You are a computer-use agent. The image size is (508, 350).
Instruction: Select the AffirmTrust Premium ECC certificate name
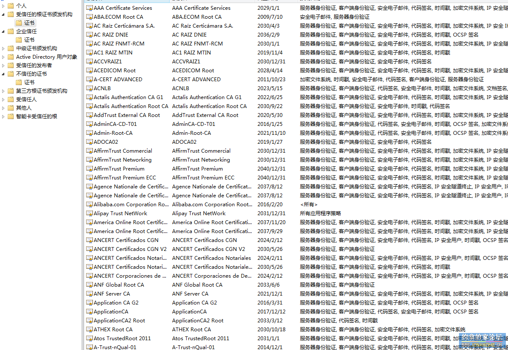[125, 178]
